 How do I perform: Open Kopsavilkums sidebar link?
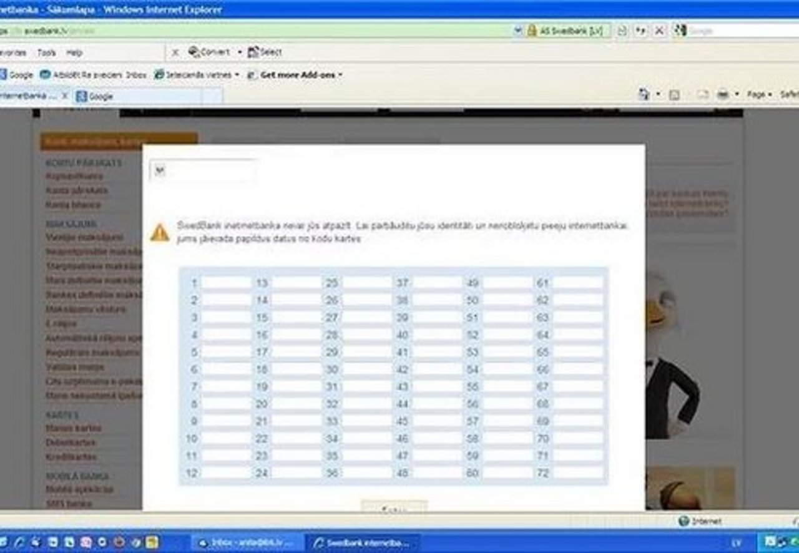click(x=74, y=177)
